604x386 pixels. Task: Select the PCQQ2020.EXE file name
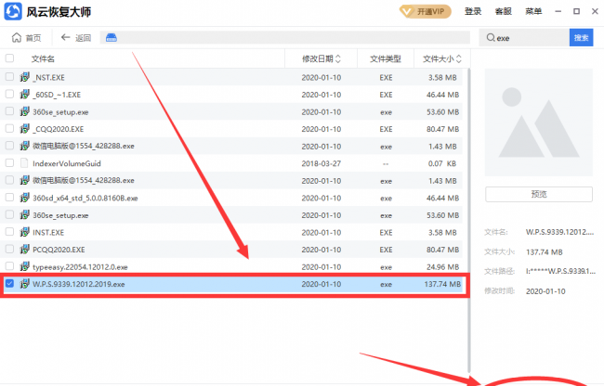59,250
